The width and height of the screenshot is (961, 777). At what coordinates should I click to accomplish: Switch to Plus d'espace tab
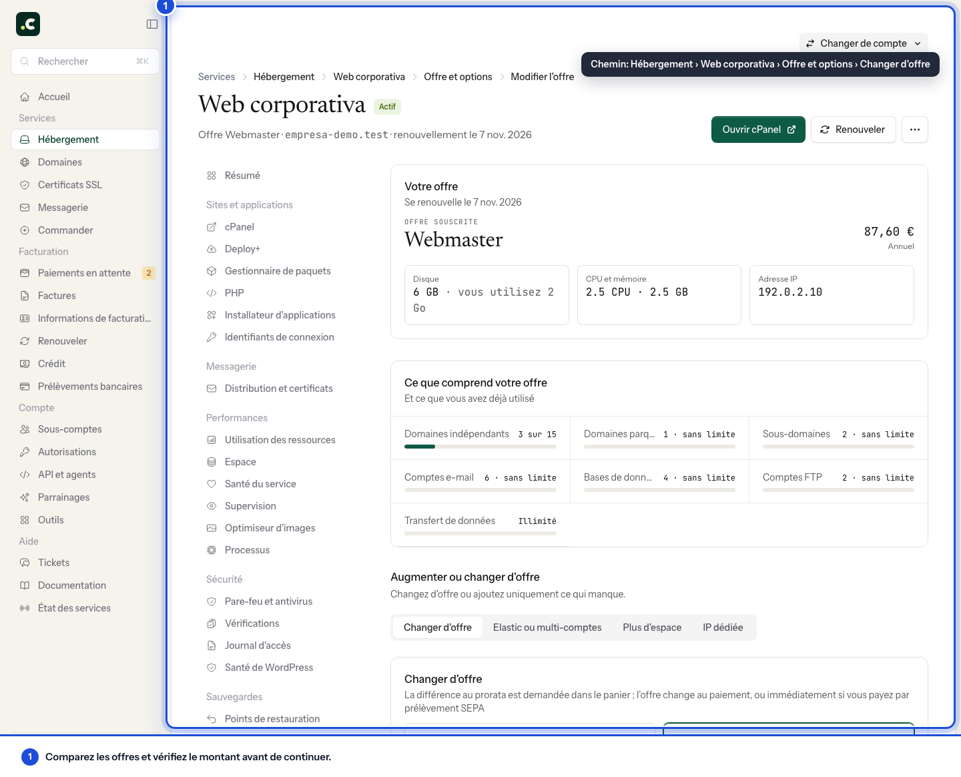[x=652, y=627]
